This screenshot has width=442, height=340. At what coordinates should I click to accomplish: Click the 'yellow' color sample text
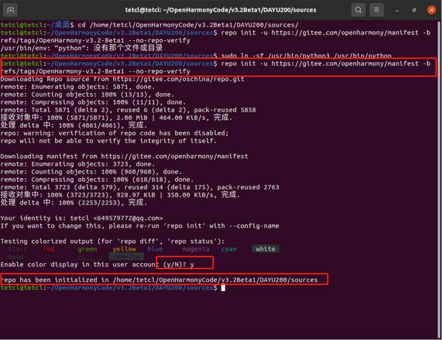point(124,249)
